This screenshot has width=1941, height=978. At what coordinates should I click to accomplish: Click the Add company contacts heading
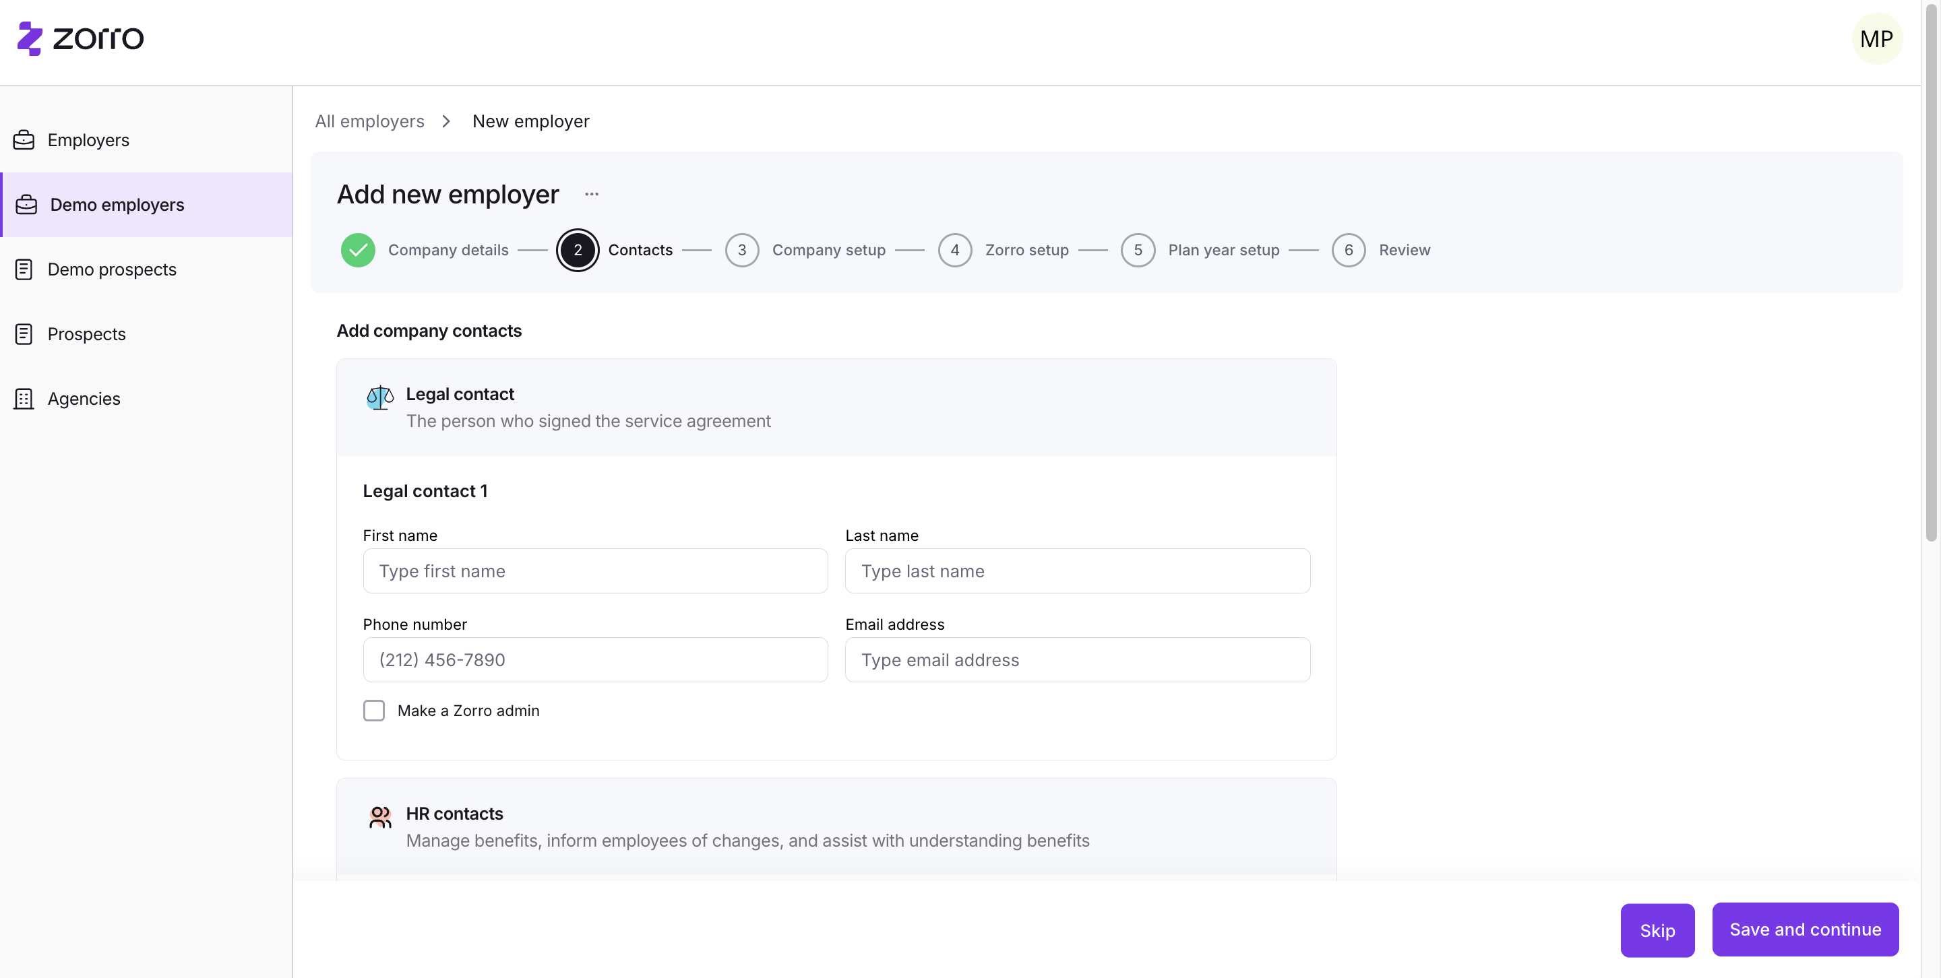[x=429, y=331]
